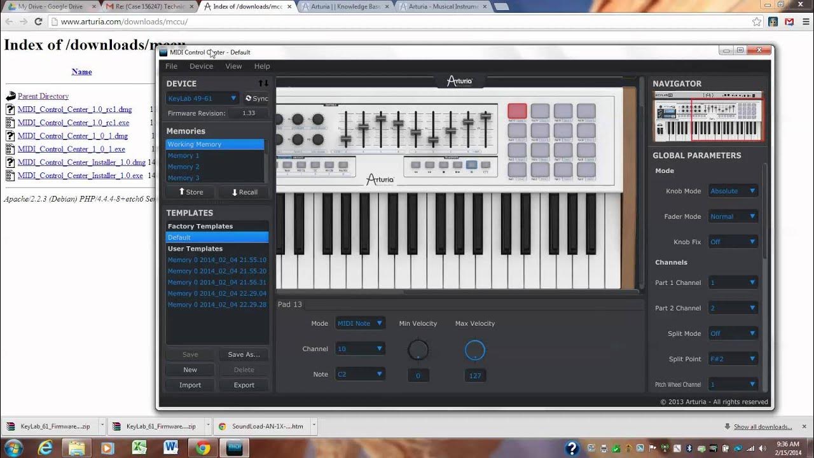Select Memory 2 in the Memories list
Image resolution: width=814 pixels, height=458 pixels.
214,167
